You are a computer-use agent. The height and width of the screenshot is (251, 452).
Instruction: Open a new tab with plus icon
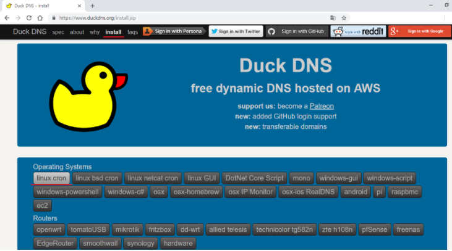pos(93,6)
